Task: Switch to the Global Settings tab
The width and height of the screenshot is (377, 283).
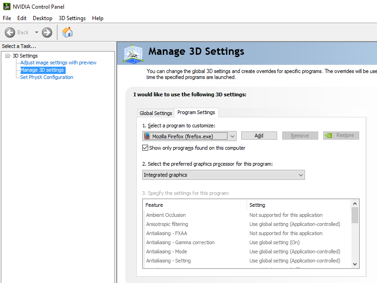Action: coord(156,113)
